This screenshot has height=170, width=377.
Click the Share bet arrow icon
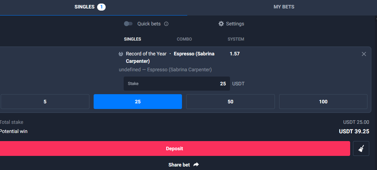point(196,164)
